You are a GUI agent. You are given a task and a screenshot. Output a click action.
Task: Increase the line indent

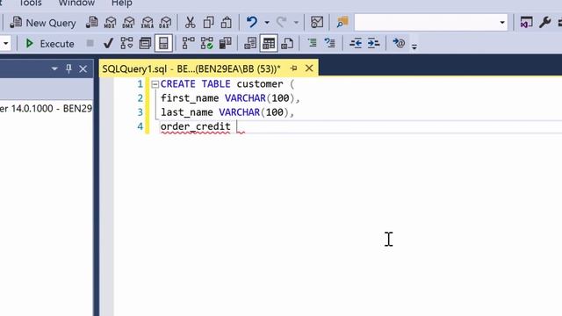373,44
